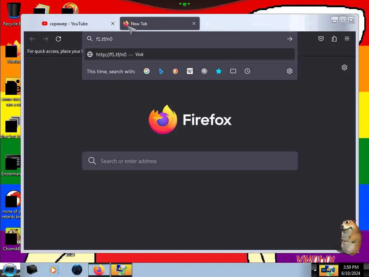Click the Firefox logo on the new tab page

[190, 120]
